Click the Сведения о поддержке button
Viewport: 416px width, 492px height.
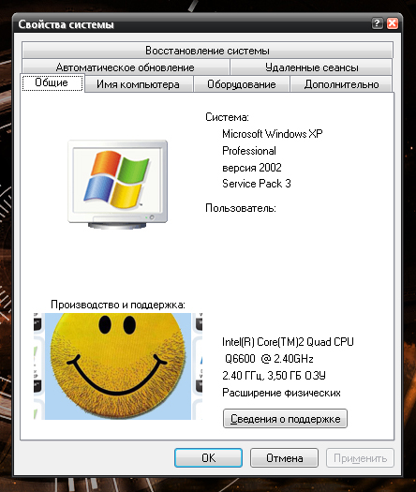pyautogui.click(x=285, y=419)
